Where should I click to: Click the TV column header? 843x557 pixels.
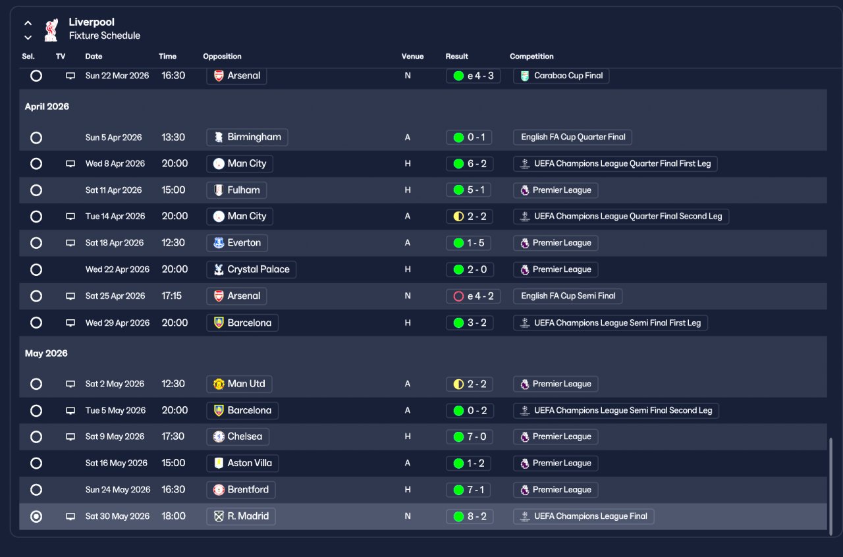tap(61, 57)
